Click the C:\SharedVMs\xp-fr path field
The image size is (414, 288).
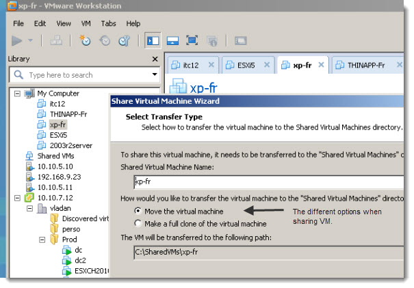pos(269,253)
